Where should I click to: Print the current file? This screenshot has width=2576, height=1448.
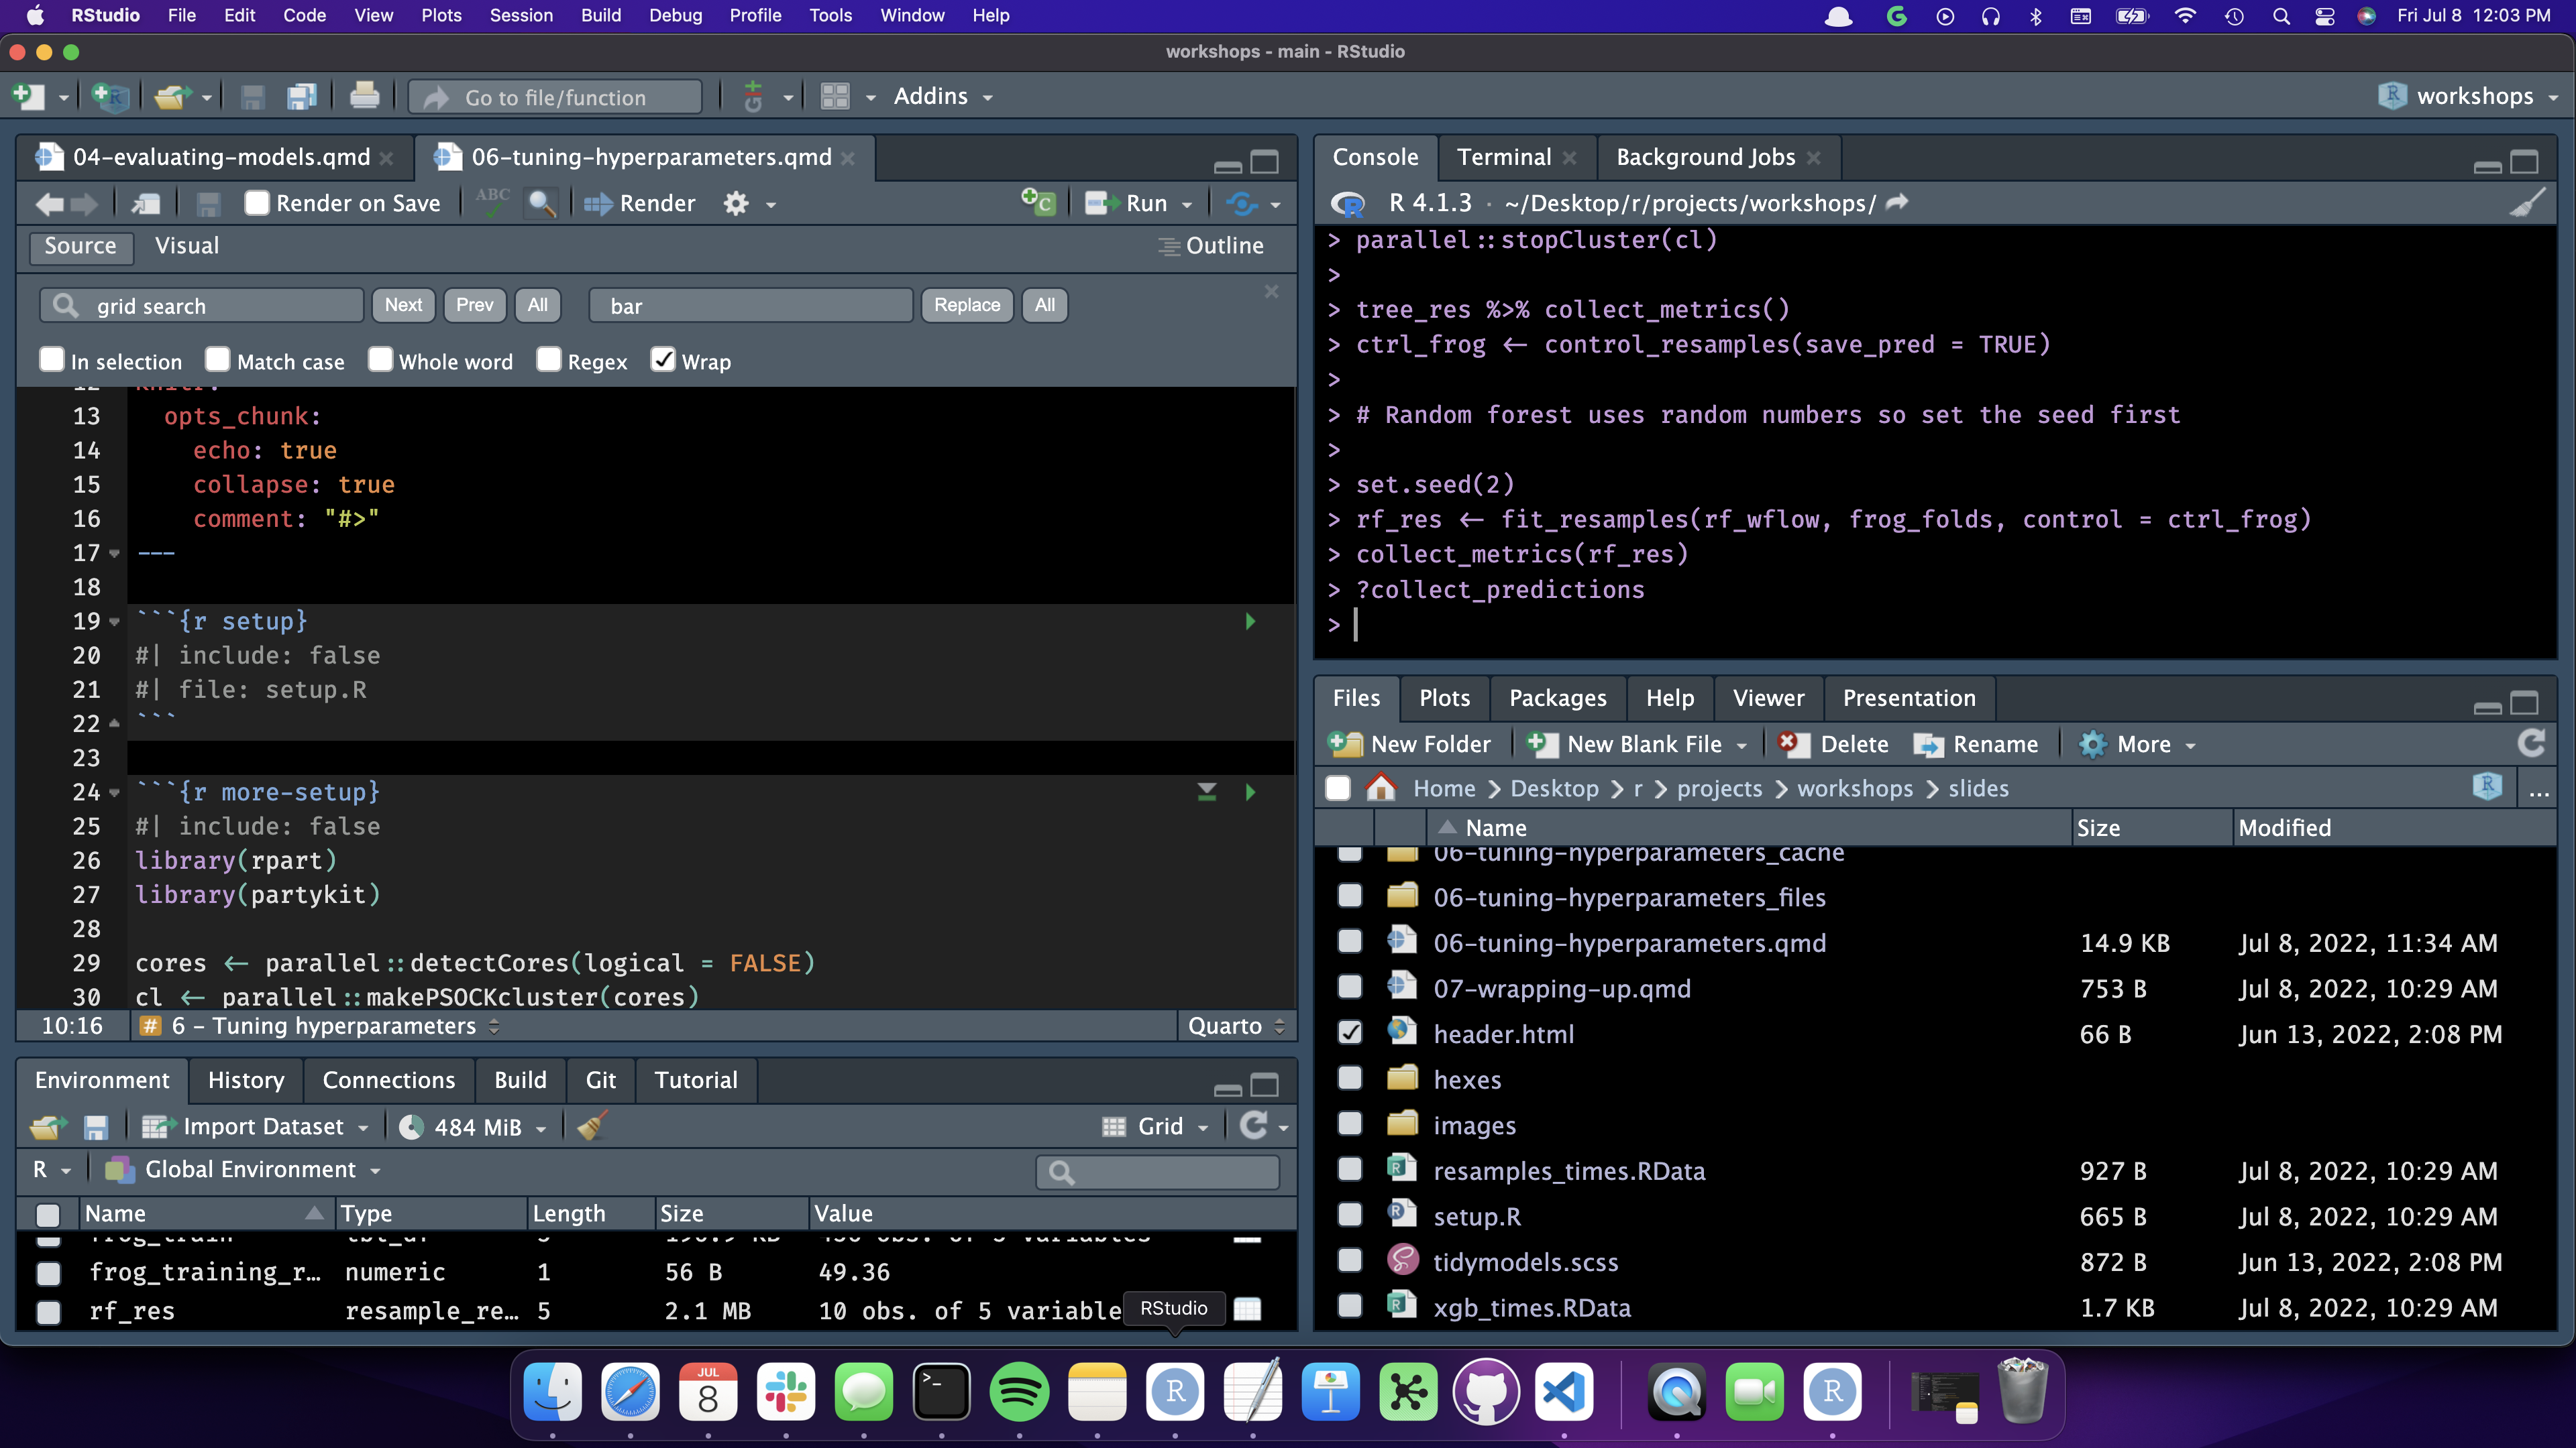click(x=365, y=96)
